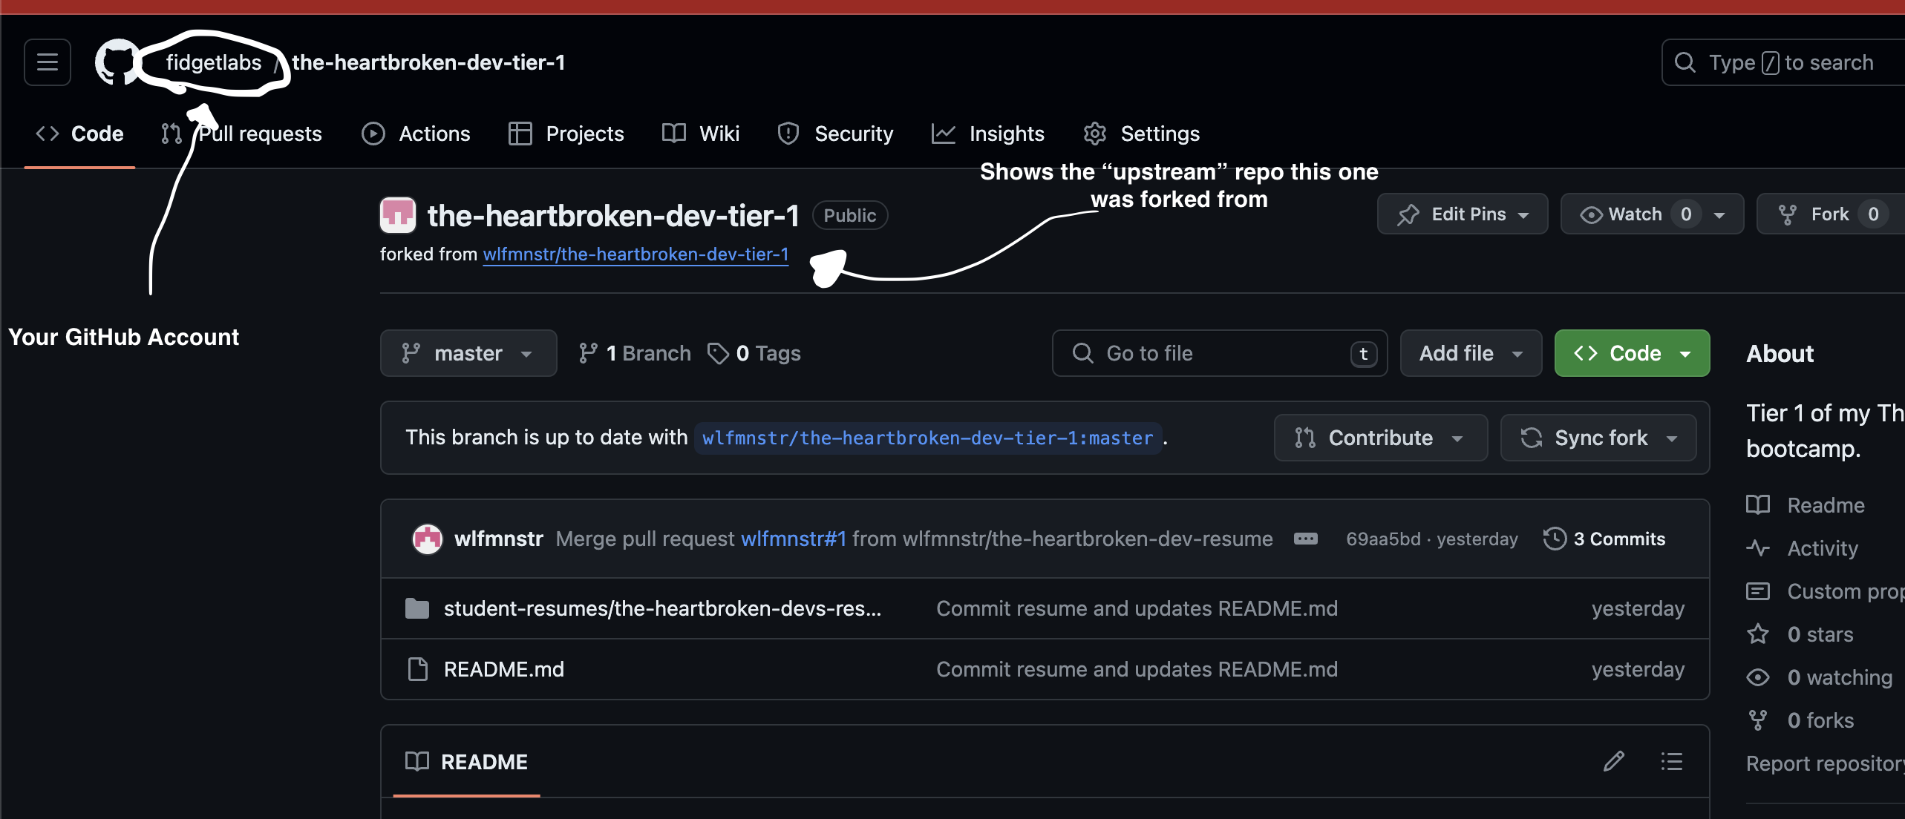Click the Activity pulse icon in About

pos(1758,548)
